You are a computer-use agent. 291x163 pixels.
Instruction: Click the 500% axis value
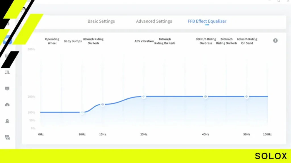[31, 49]
